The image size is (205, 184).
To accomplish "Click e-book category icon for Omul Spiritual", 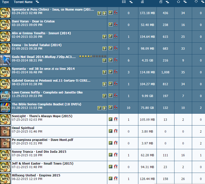I will tap(5, 131).
